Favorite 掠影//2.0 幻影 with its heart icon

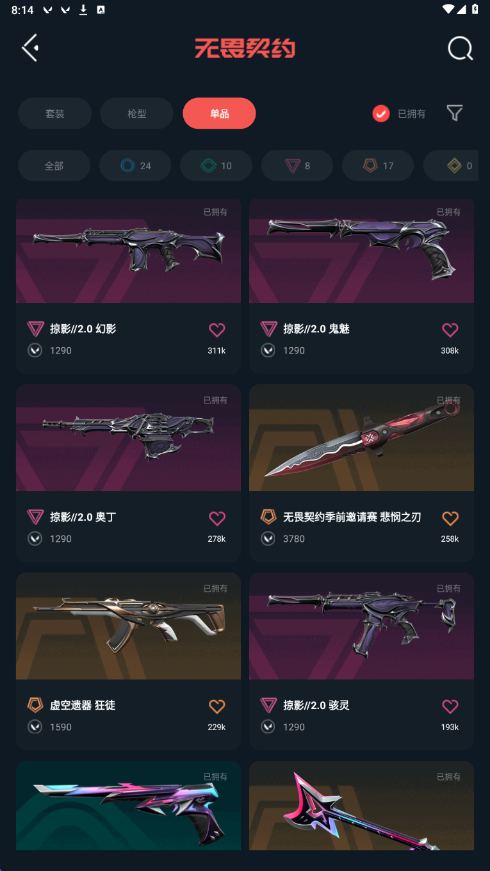point(217,330)
